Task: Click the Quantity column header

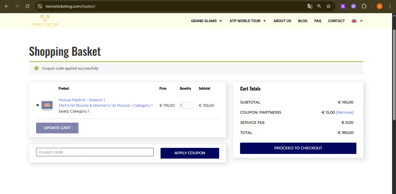Action: tap(185, 88)
